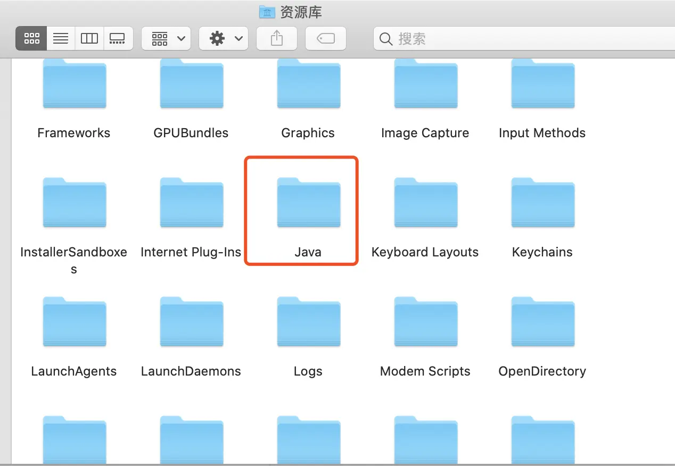Viewport: 675px width, 466px height.
Task: Click the Modem Scripts name label
Action: [425, 371]
